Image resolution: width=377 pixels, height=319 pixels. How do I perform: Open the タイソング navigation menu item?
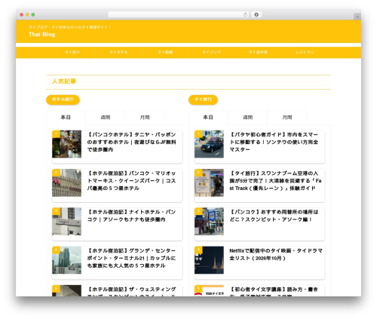click(x=212, y=52)
